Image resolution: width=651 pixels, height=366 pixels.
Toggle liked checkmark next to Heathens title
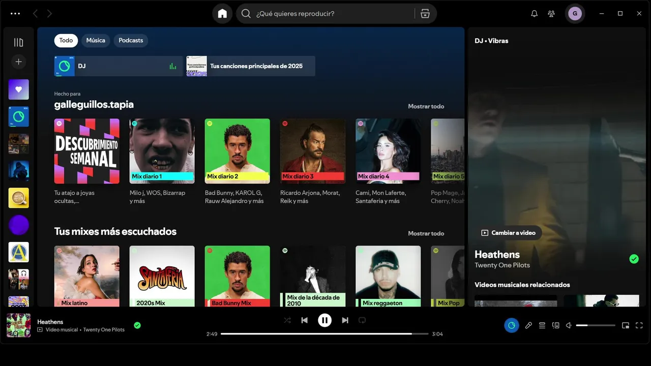634,259
